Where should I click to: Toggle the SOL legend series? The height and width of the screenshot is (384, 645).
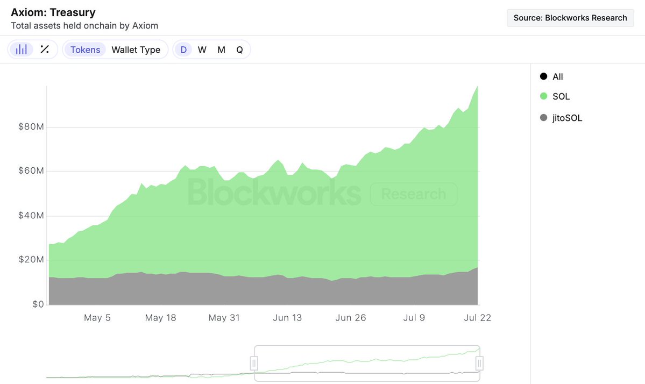(555, 96)
